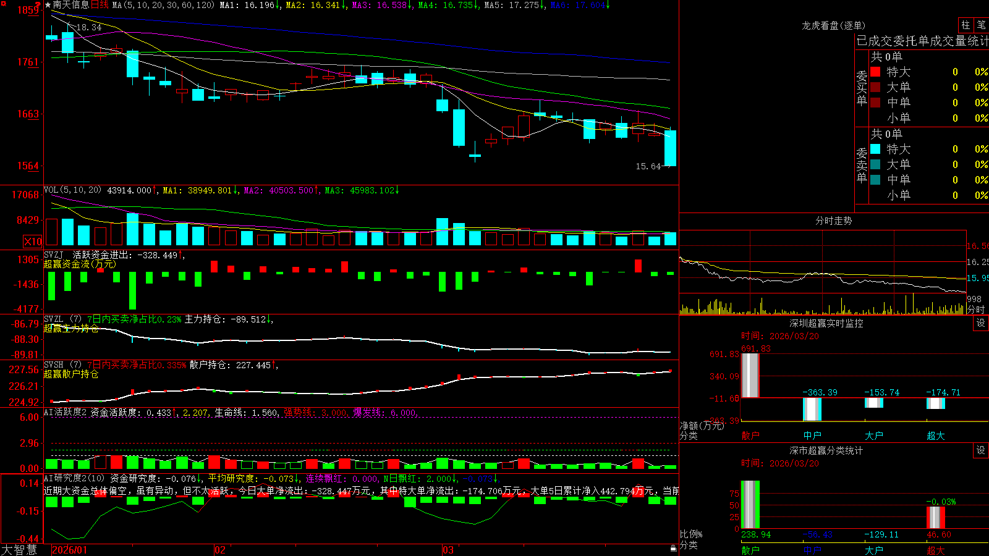Click 7日内买卖净占比0.335% text
The height and width of the screenshot is (556, 989).
pyautogui.click(x=136, y=365)
